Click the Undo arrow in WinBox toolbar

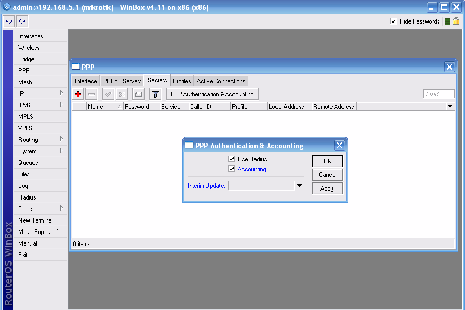(8, 21)
